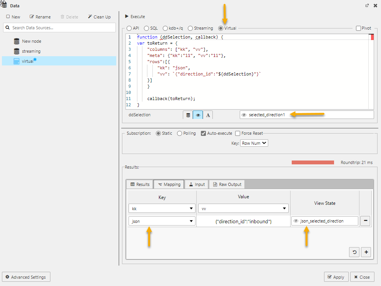This screenshot has height=286, width=381.
Task: Open Advanced Settings
Action: (x=26, y=277)
